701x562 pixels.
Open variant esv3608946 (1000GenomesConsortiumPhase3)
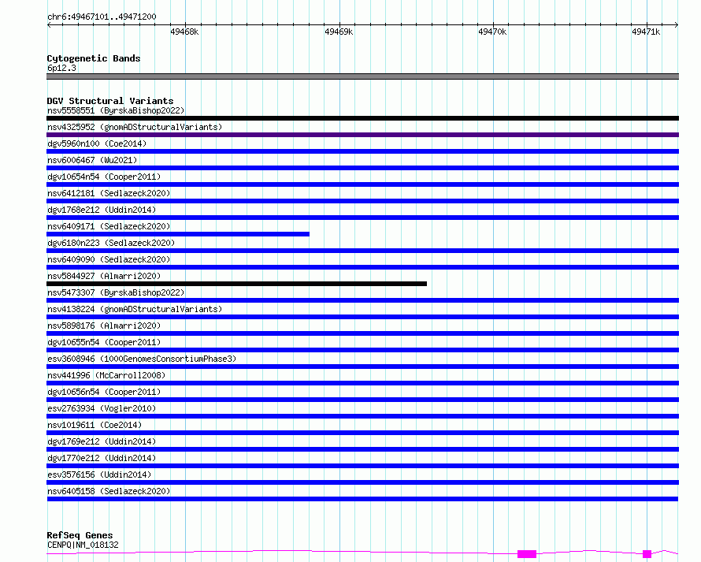pyautogui.click(x=142, y=359)
